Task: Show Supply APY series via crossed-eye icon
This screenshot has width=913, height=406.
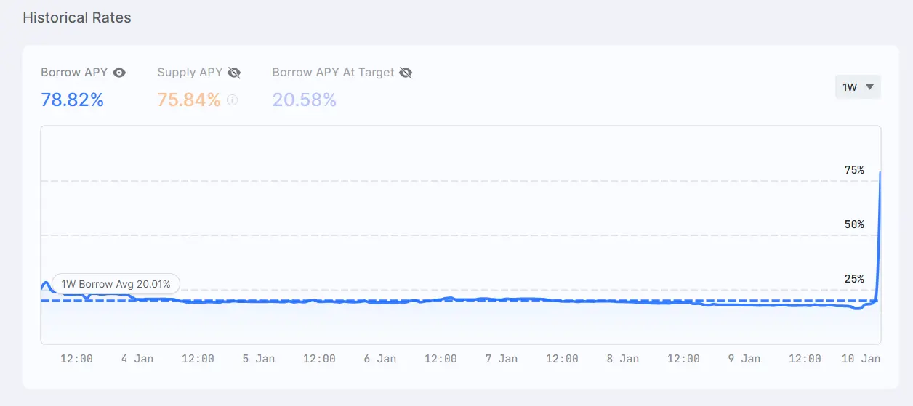Action: (234, 73)
